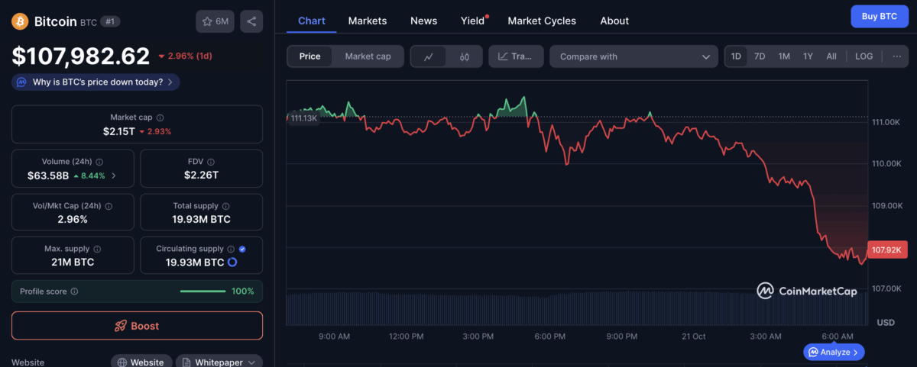Open the Markets tab

pyautogui.click(x=368, y=21)
